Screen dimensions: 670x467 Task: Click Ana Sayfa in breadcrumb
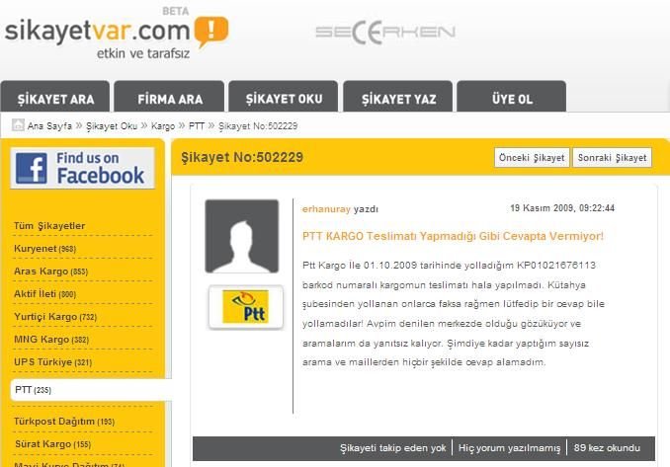pos(49,126)
